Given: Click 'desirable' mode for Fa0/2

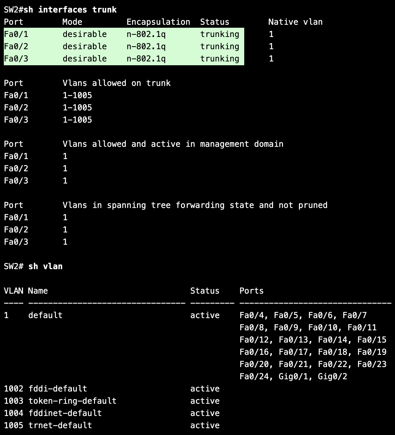Looking at the screenshot, I should click(85, 46).
